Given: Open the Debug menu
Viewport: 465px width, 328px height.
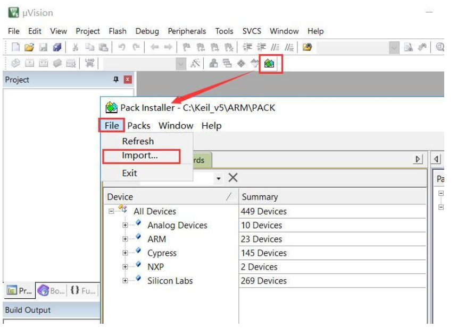Looking at the screenshot, I should pos(147,31).
